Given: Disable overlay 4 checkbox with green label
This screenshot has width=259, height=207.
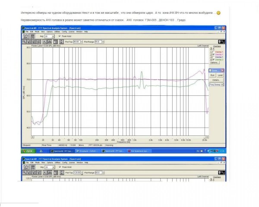Looking at the screenshot, I should [x=214, y=60].
